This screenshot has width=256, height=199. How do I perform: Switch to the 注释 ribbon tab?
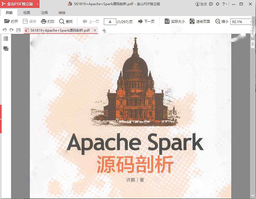(x=44, y=12)
